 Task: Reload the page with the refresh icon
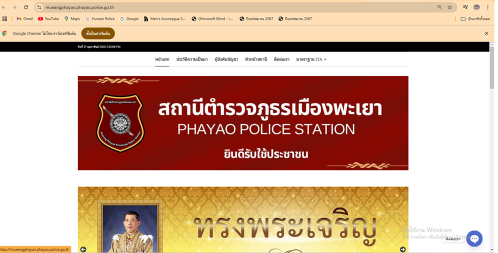25,7
